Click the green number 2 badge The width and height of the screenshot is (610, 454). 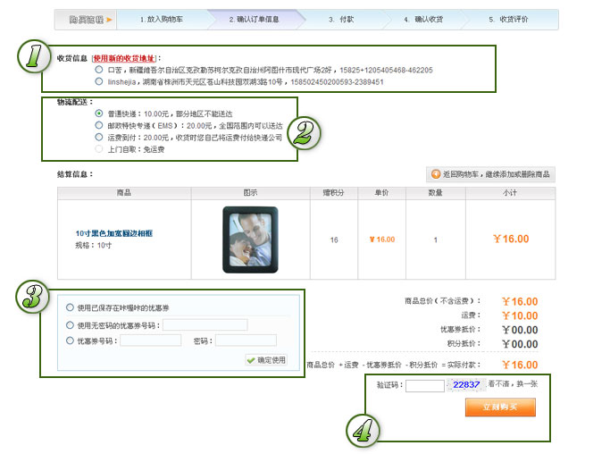point(304,133)
